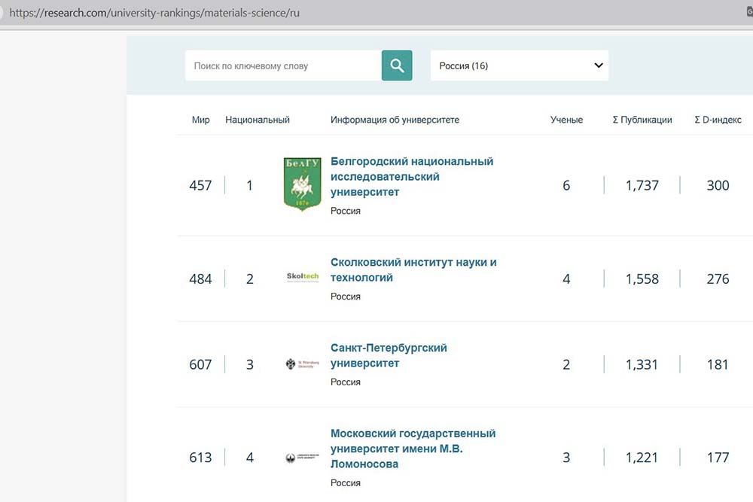Click Belgorod's publications count 1,737
This screenshot has height=502, width=753.
tap(642, 185)
